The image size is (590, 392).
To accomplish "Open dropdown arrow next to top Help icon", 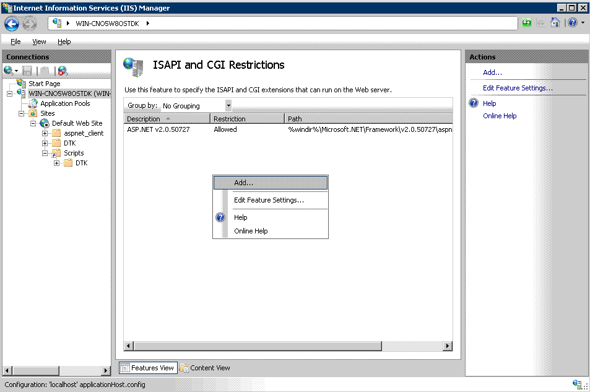I will pyautogui.click(x=583, y=23).
